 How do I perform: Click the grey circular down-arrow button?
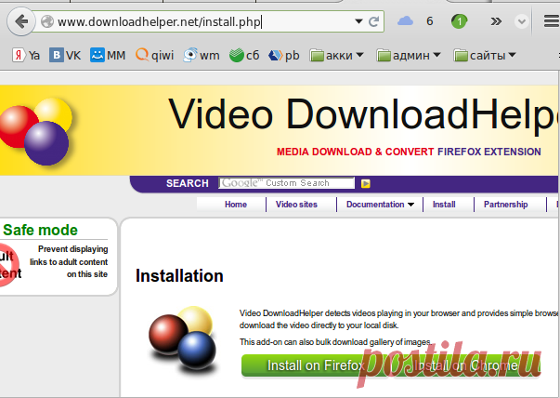point(521,21)
